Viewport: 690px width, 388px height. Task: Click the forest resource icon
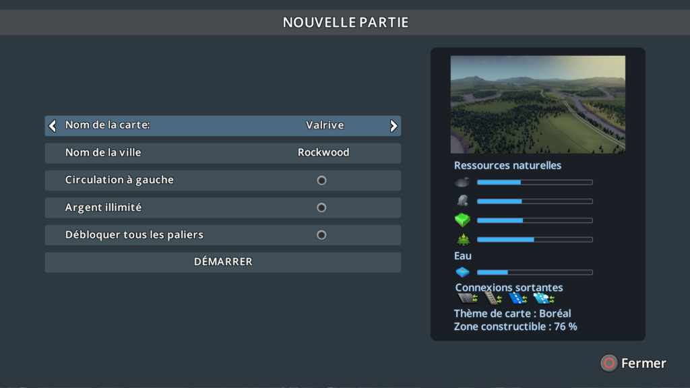pyautogui.click(x=463, y=239)
